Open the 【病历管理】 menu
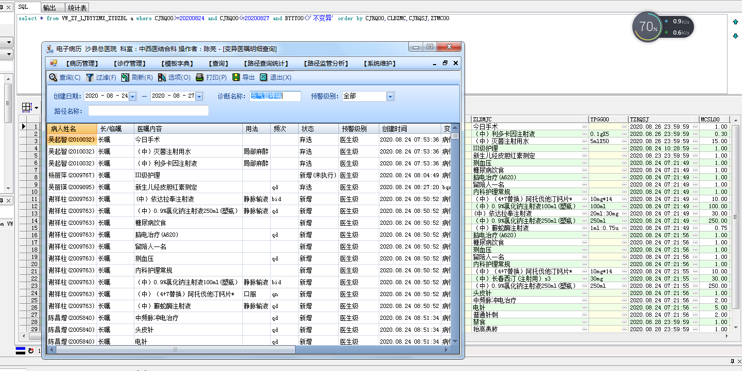 point(82,64)
